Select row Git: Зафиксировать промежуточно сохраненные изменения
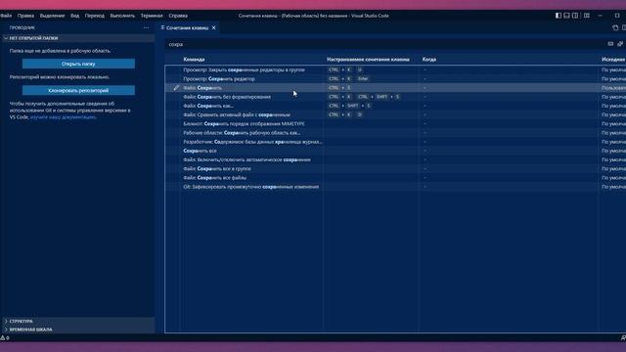Image resolution: width=626 pixels, height=352 pixels. tap(395, 187)
